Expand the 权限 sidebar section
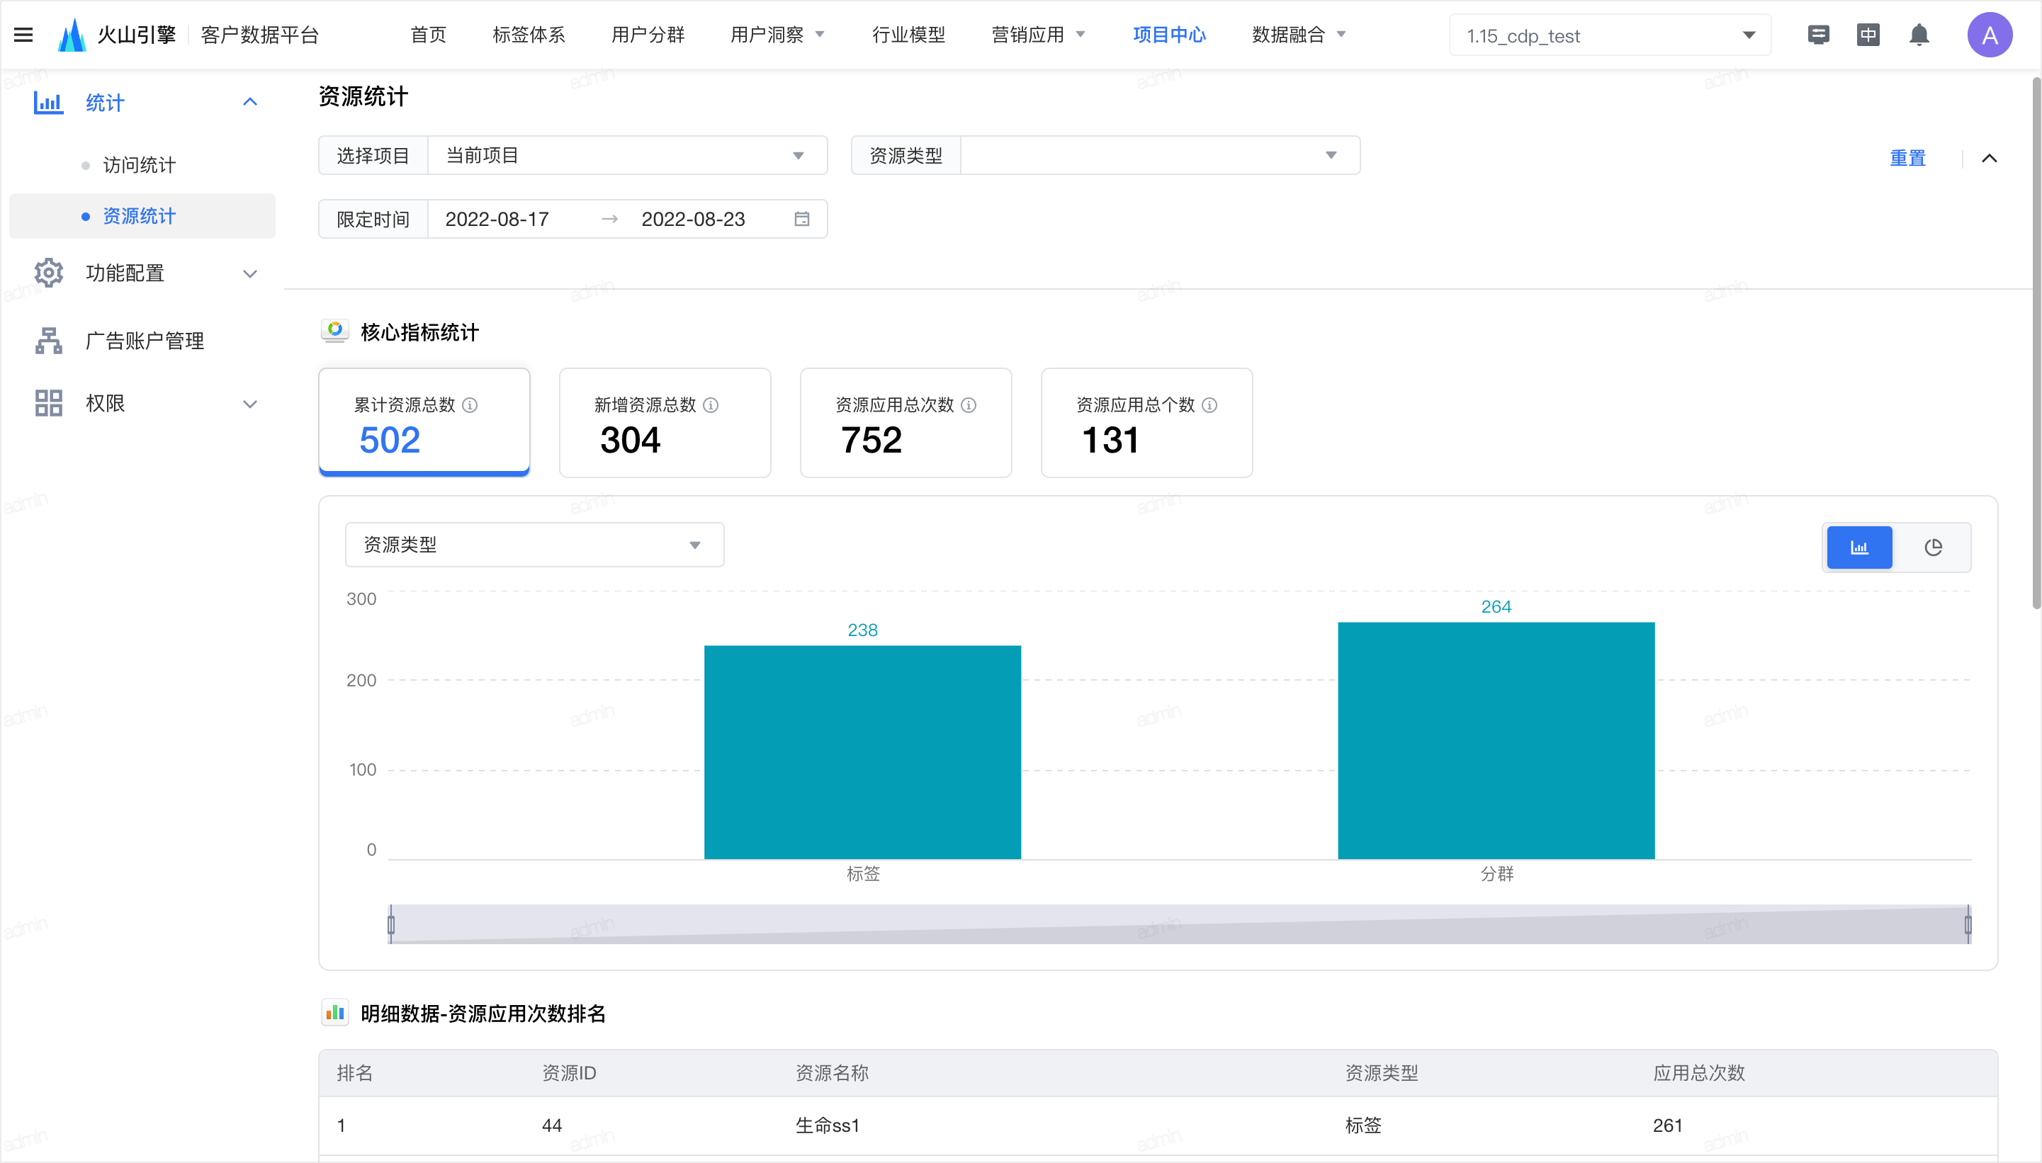Viewport: 2042px width, 1163px height. (x=249, y=404)
